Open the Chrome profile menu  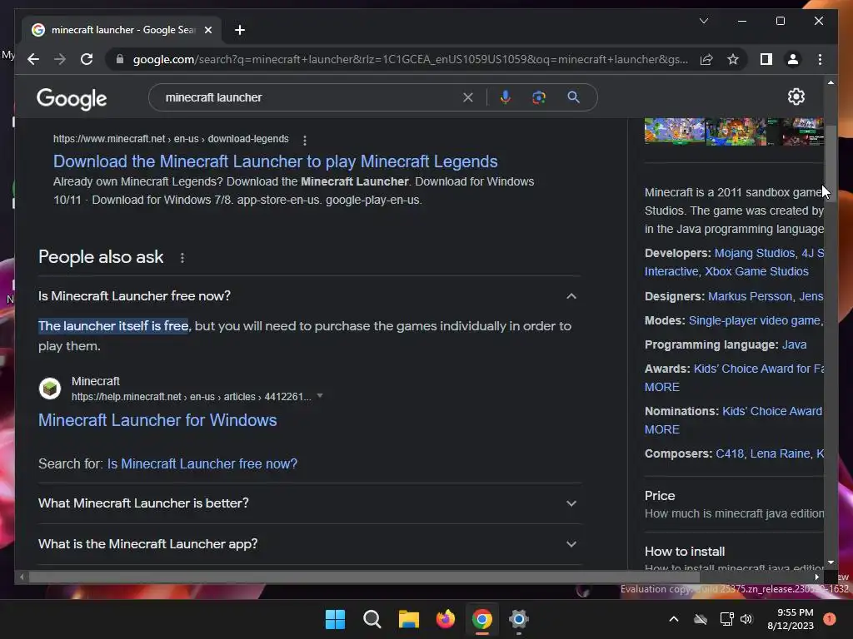(793, 59)
